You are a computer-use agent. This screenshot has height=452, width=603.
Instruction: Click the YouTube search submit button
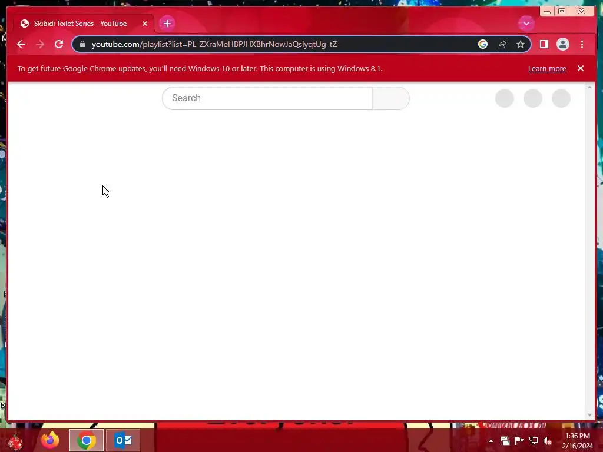391,98
